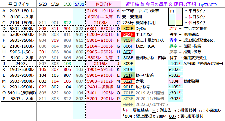Click the red 804F legend cell

[x=128, y=34]
